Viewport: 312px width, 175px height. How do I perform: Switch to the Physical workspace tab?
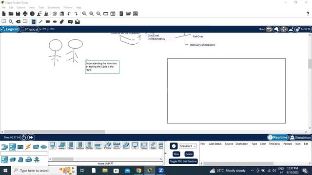click(29, 29)
